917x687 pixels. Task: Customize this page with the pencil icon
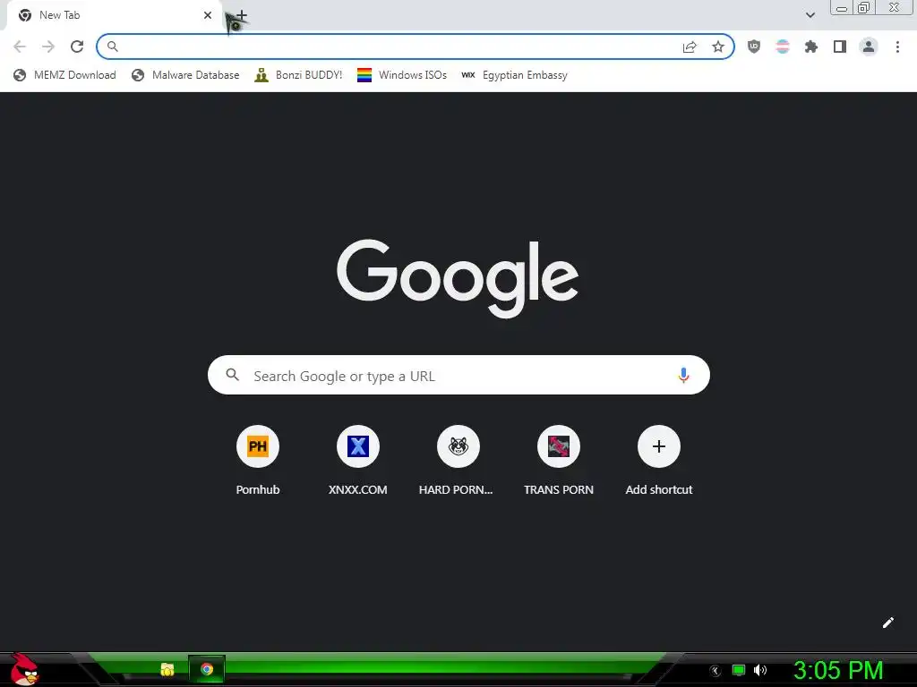tap(887, 623)
